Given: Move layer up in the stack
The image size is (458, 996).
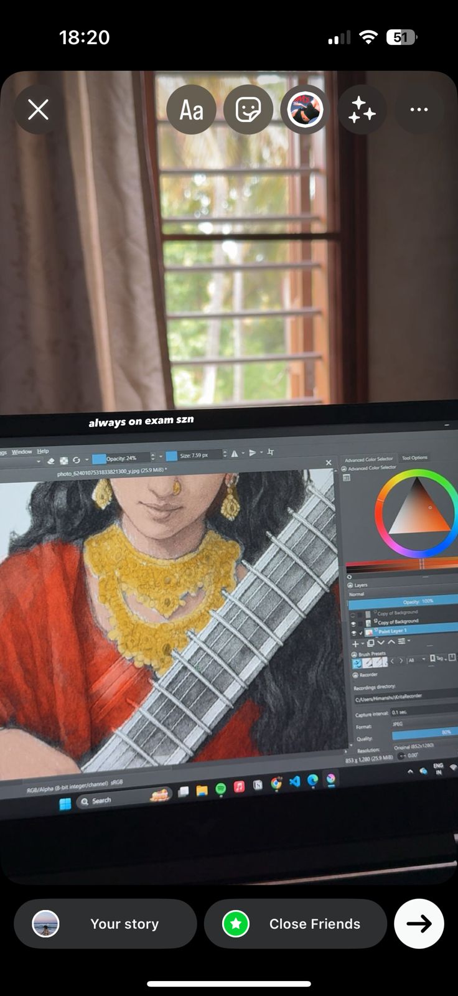Looking at the screenshot, I should [x=391, y=642].
